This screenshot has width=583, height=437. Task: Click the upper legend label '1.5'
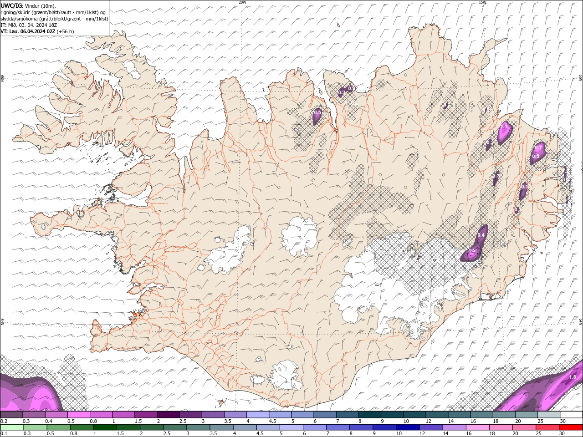tap(138, 422)
